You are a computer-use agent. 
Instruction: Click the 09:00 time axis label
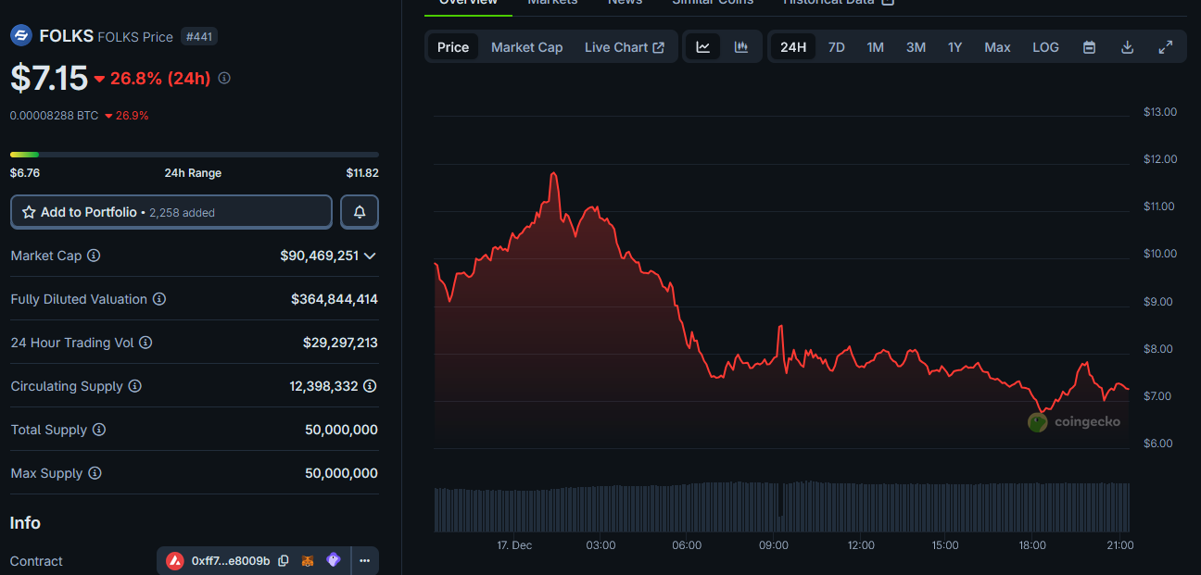774,545
